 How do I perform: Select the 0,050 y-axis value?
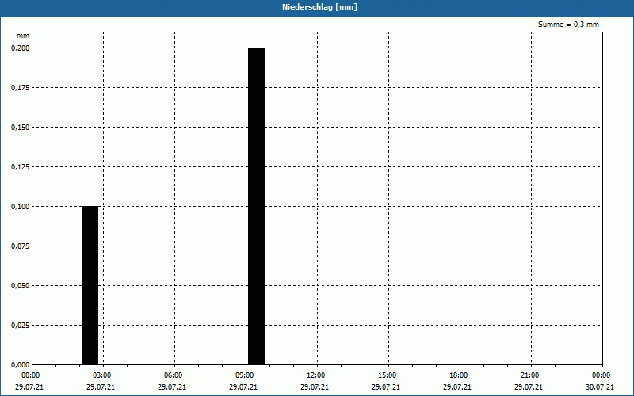click(x=21, y=286)
